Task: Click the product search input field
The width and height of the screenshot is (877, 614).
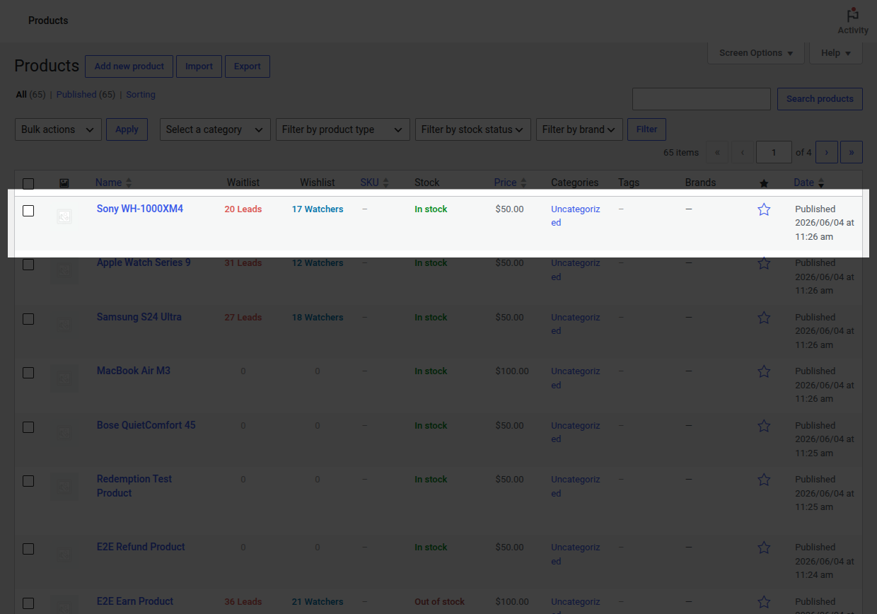Action: [x=702, y=99]
